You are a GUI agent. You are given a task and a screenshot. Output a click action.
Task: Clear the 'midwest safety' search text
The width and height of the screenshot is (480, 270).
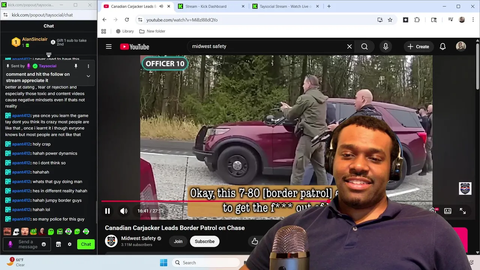(349, 46)
